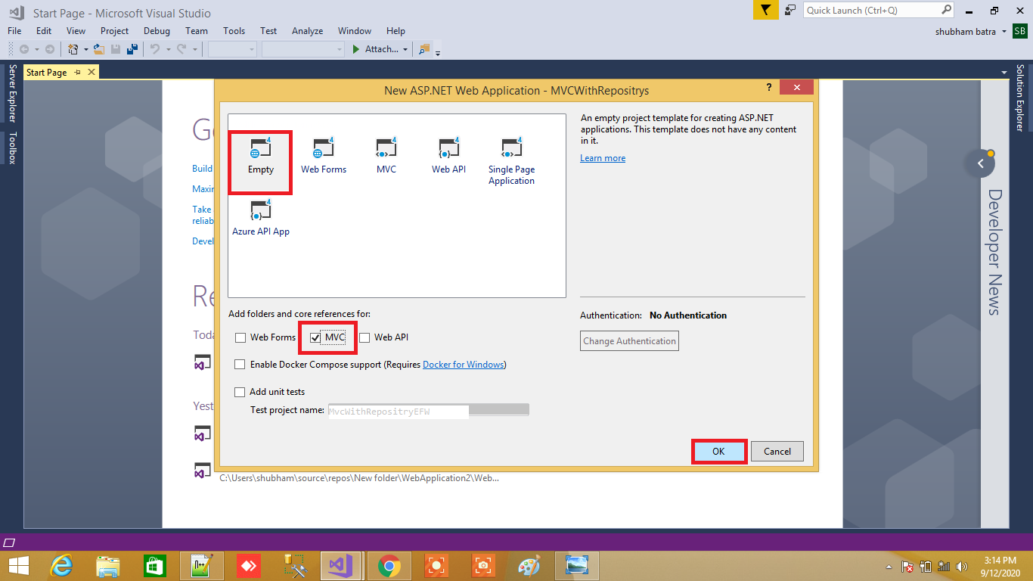The image size is (1033, 581).
Task: Check the Add unit tests box
Action: [240, 392]
